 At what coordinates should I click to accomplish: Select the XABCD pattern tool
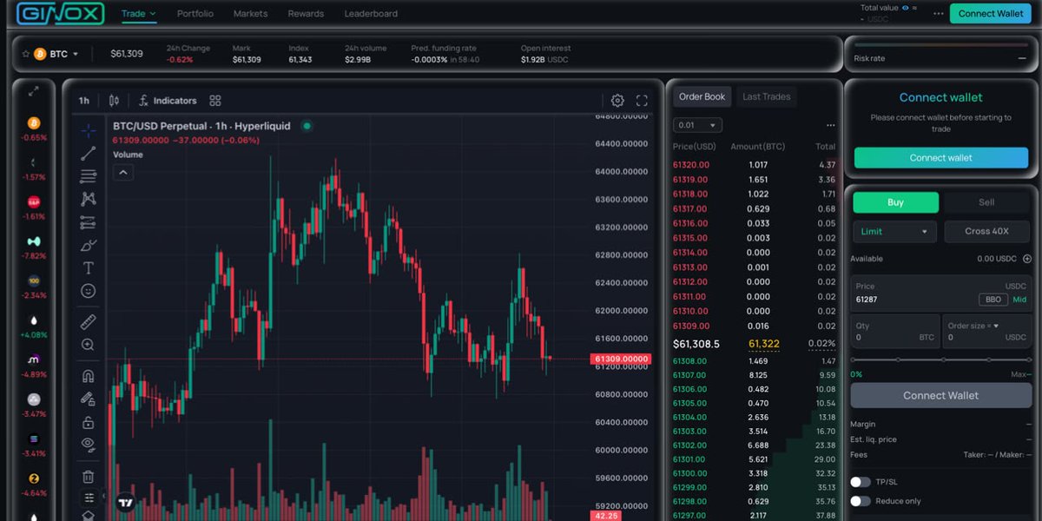89,199
